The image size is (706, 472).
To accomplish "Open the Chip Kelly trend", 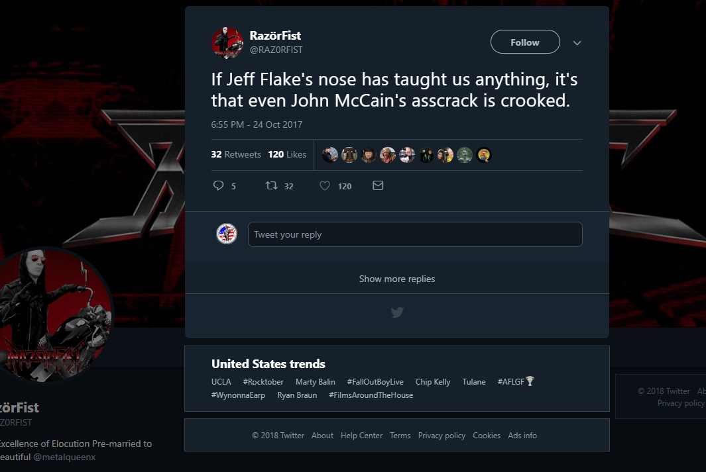I will click(x=433, y=382).
